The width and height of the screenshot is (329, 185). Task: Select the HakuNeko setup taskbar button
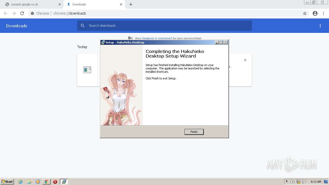point(64,182)
